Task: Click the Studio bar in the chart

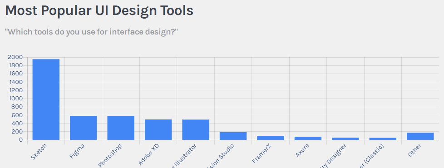Action: coord(233,136)
